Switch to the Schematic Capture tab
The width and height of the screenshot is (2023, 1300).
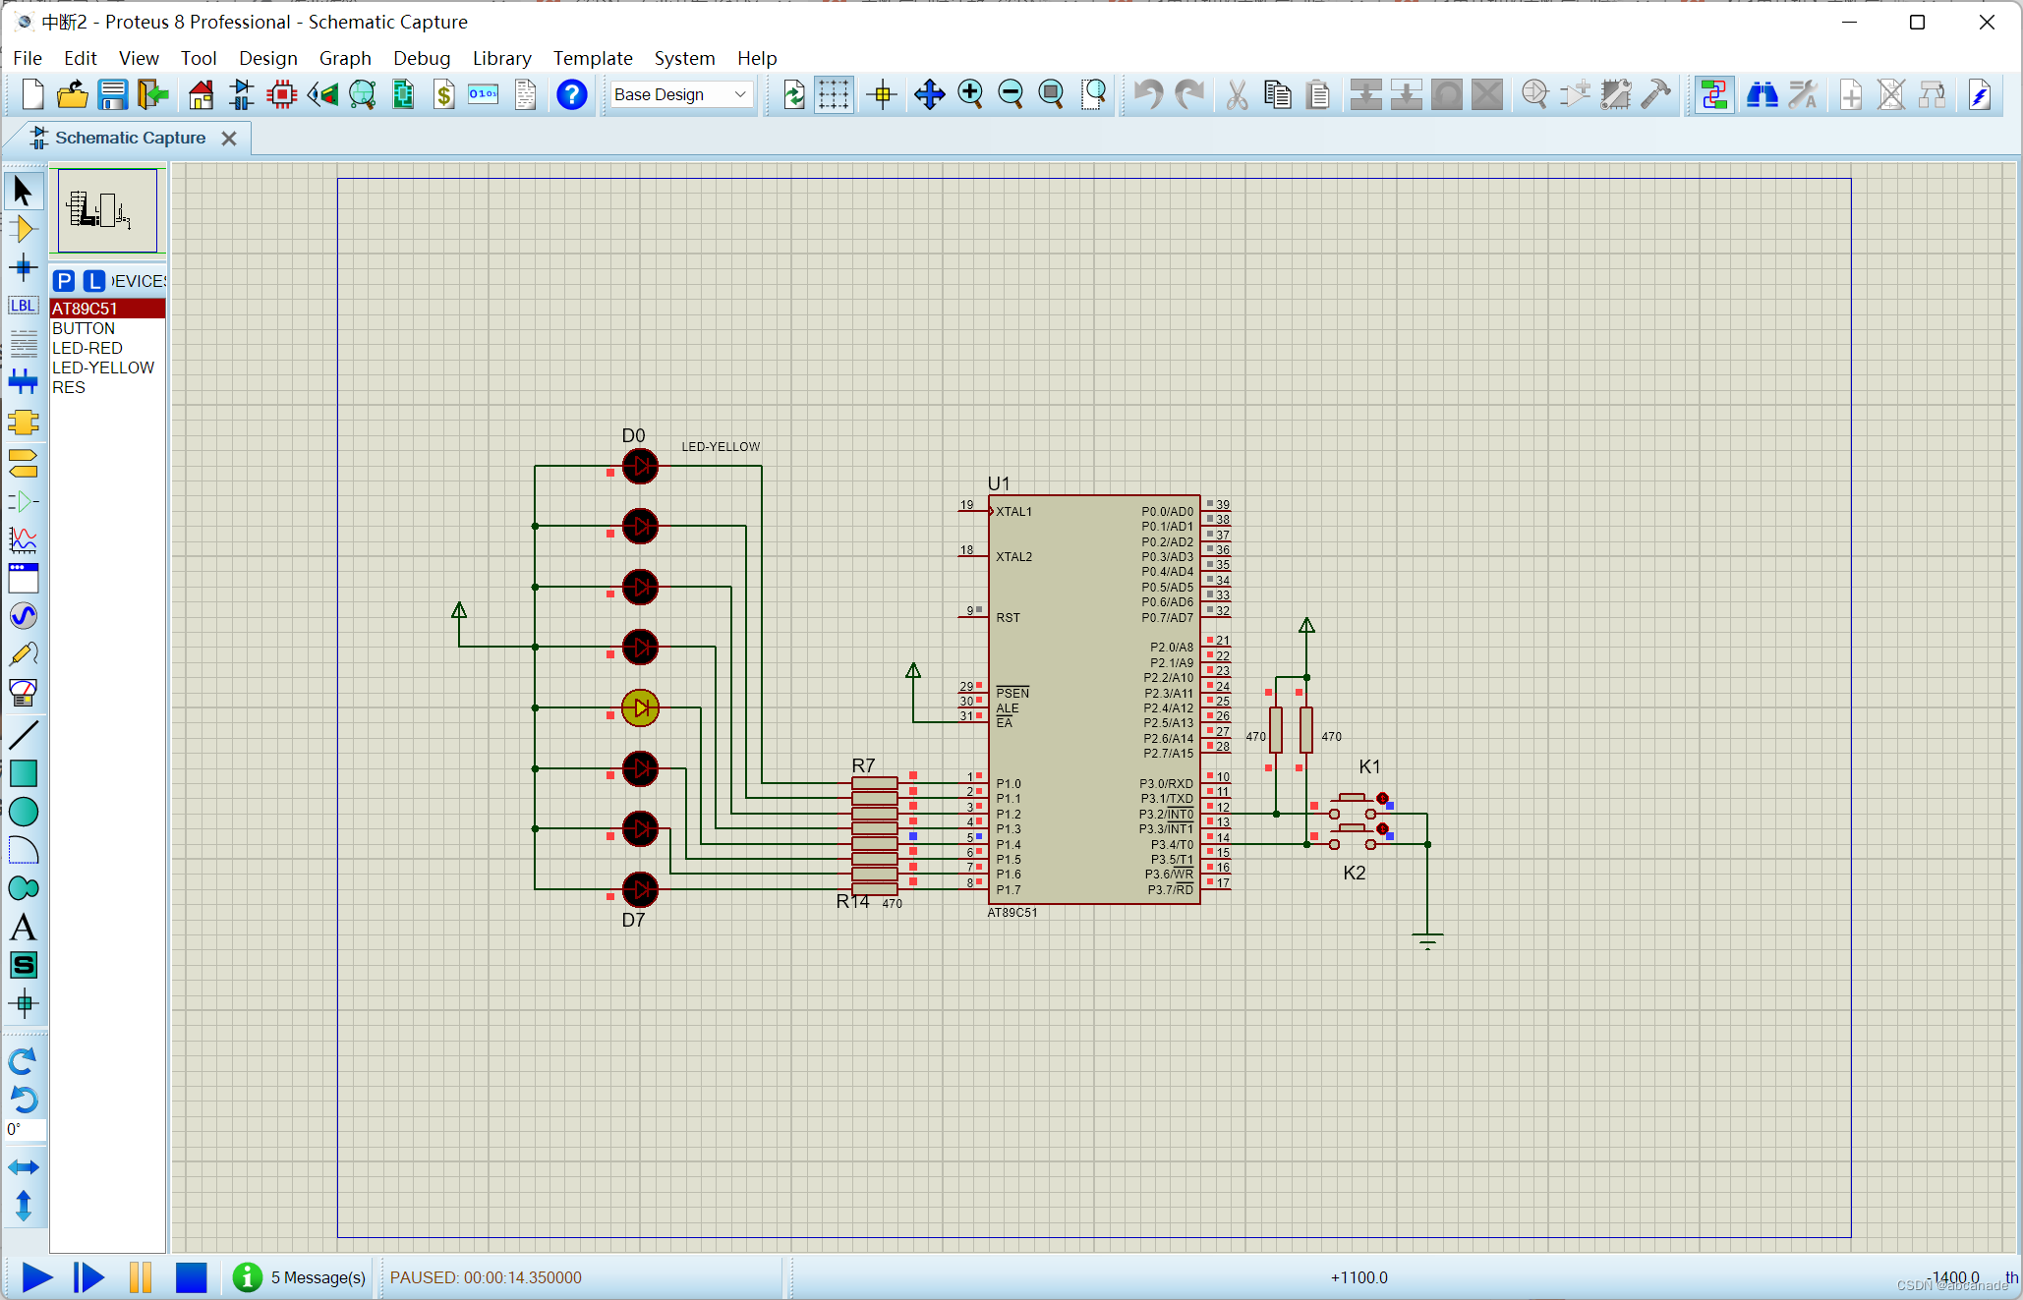coord(130,138)
